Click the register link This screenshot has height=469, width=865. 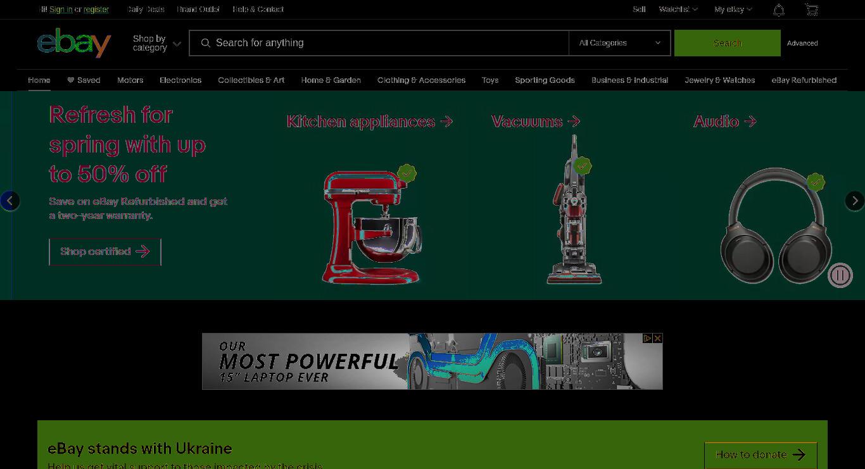[x=96, y=9]
